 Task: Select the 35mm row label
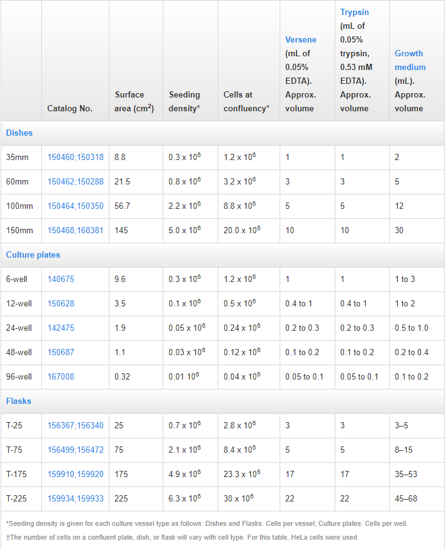pos(17,157)
